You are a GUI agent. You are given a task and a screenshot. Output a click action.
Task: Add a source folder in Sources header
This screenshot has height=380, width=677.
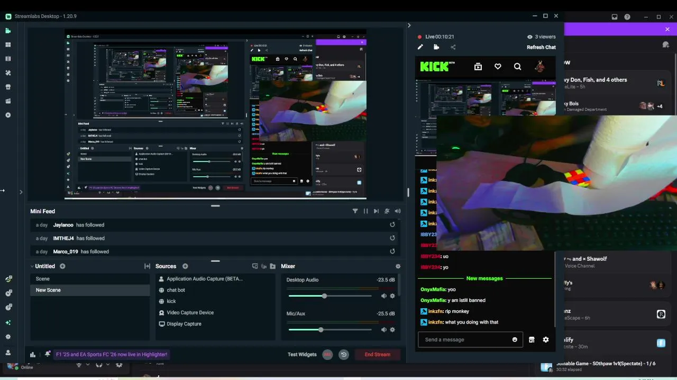[273, 267]
